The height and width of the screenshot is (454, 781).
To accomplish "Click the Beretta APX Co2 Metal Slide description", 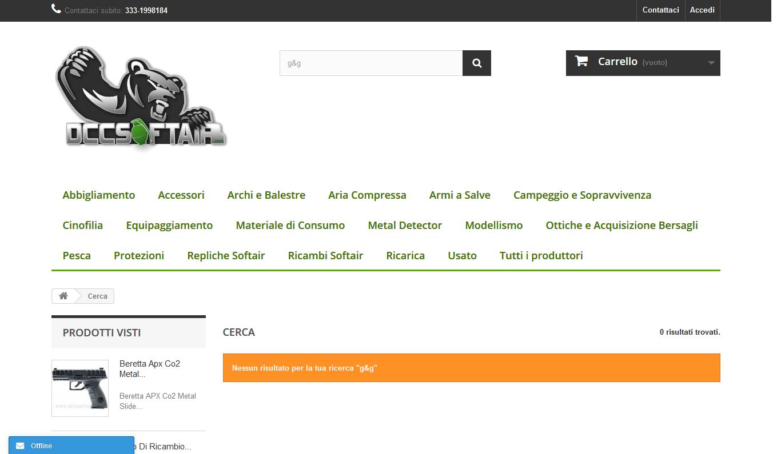I will (x=158, y=401).
